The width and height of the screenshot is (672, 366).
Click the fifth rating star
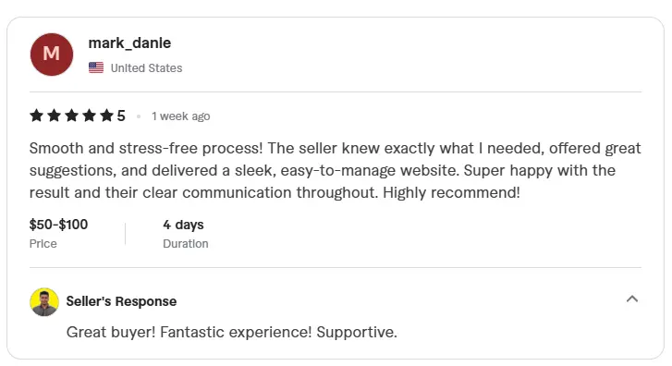pos(106,116)
